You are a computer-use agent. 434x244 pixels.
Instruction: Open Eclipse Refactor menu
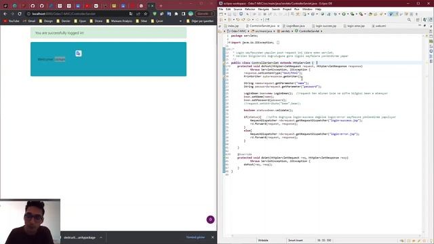point(250,9)
